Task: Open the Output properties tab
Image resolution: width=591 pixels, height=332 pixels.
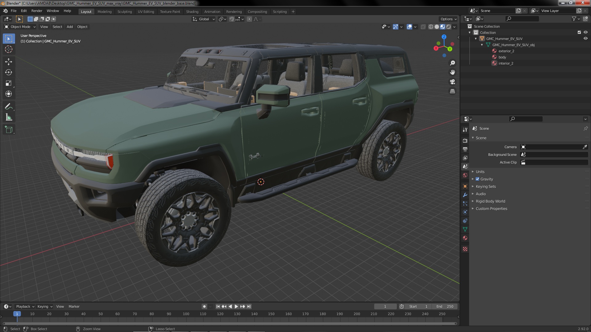Action: click(465, 149)
